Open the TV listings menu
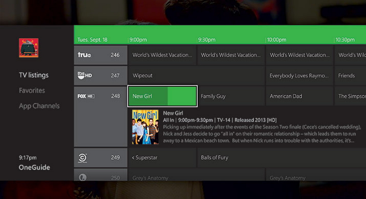366x199 pixels. [34, 75]
